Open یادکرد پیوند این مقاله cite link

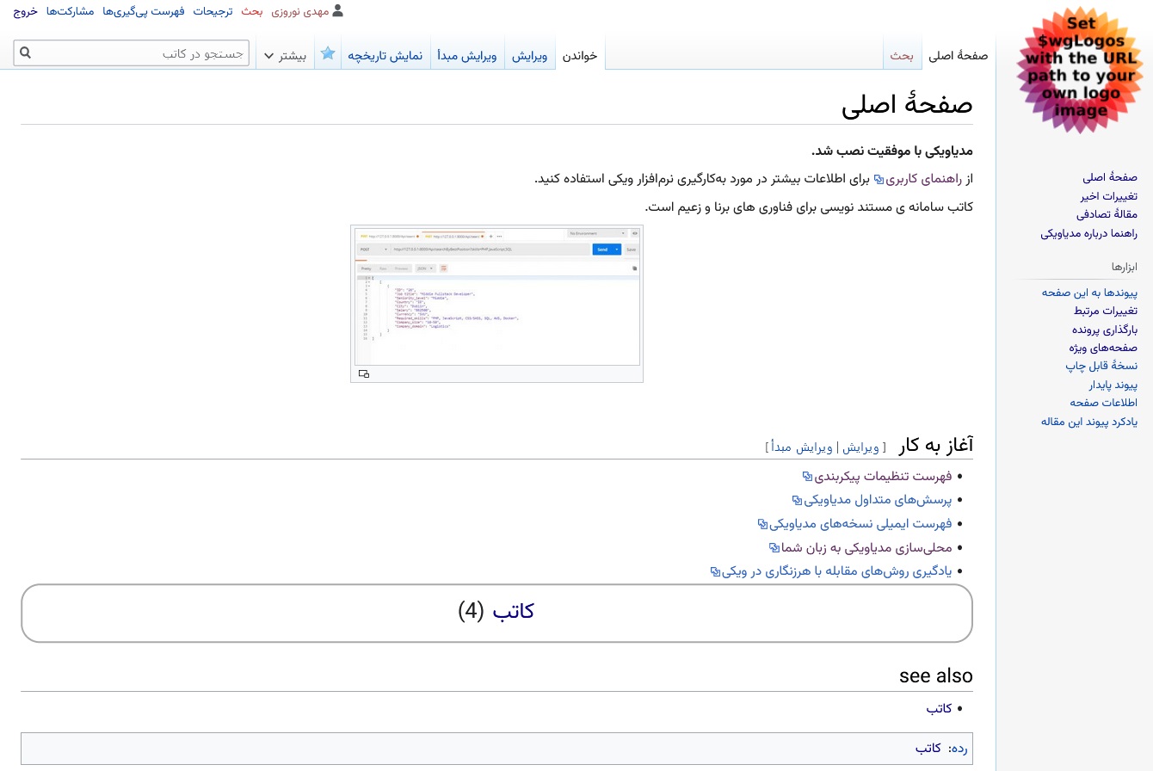pyautogui.click(x=1089, y=422)
